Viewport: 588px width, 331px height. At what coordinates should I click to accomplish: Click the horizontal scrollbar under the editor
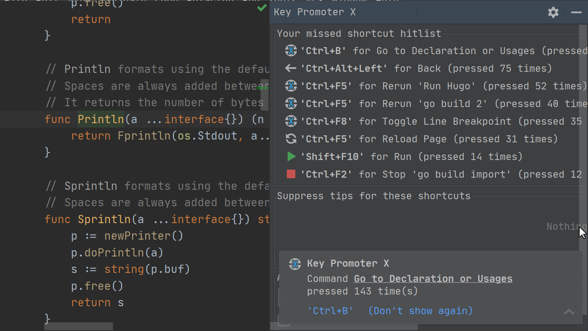coord(78,326)
